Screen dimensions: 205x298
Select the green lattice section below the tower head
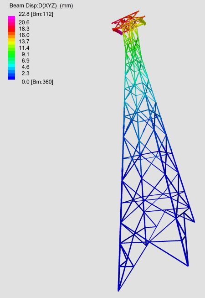pyautogui.click(x=132, y=51)
